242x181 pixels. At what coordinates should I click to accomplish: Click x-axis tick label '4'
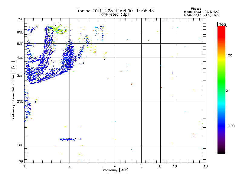115,166
